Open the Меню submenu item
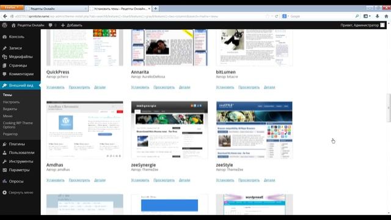 8,116
